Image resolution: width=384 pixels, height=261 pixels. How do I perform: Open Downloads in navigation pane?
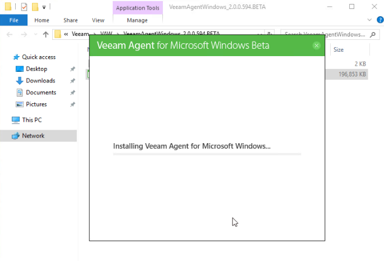(x=40, y=81)
